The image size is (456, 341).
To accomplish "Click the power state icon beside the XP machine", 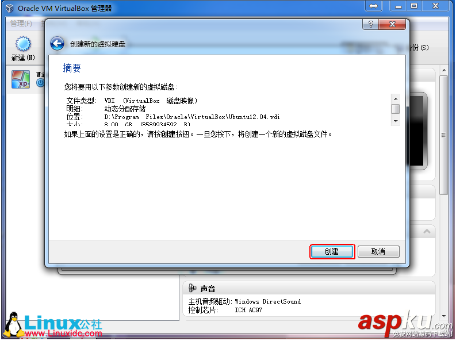I will point(40,83).
